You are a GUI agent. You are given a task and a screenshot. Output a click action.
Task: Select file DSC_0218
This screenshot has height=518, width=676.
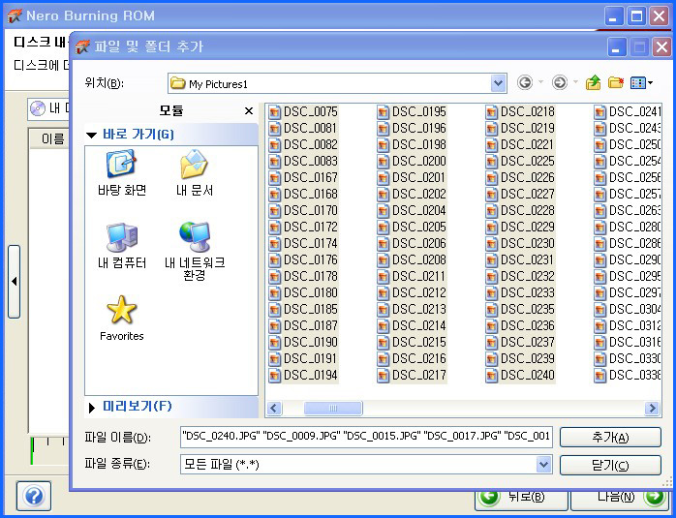click(520, 112)
